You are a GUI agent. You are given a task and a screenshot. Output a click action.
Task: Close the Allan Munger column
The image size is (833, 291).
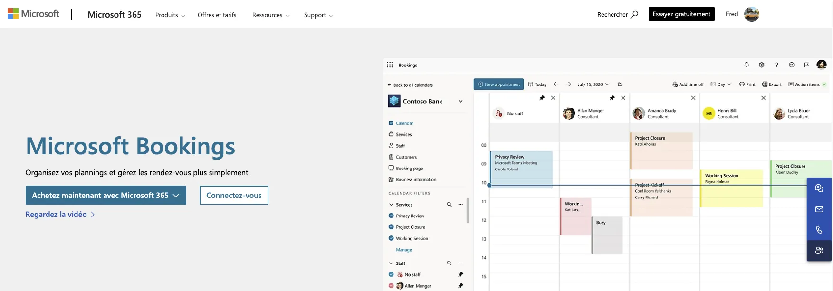(623, 98)
